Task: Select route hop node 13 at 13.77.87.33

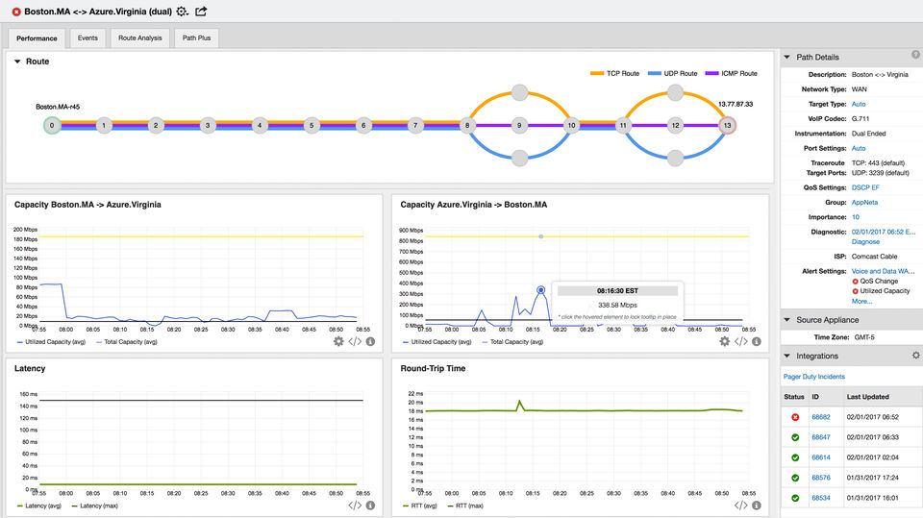Action: [x=728, y=125]
